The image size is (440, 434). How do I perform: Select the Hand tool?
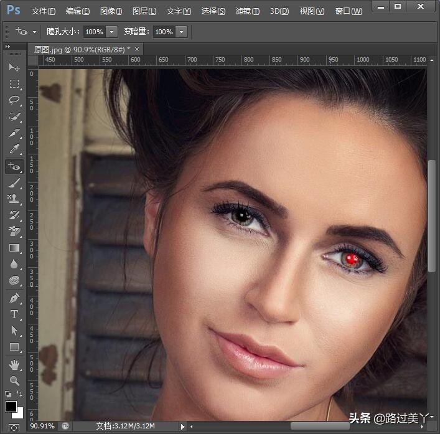pyautogui.click(x=14, y=365)
